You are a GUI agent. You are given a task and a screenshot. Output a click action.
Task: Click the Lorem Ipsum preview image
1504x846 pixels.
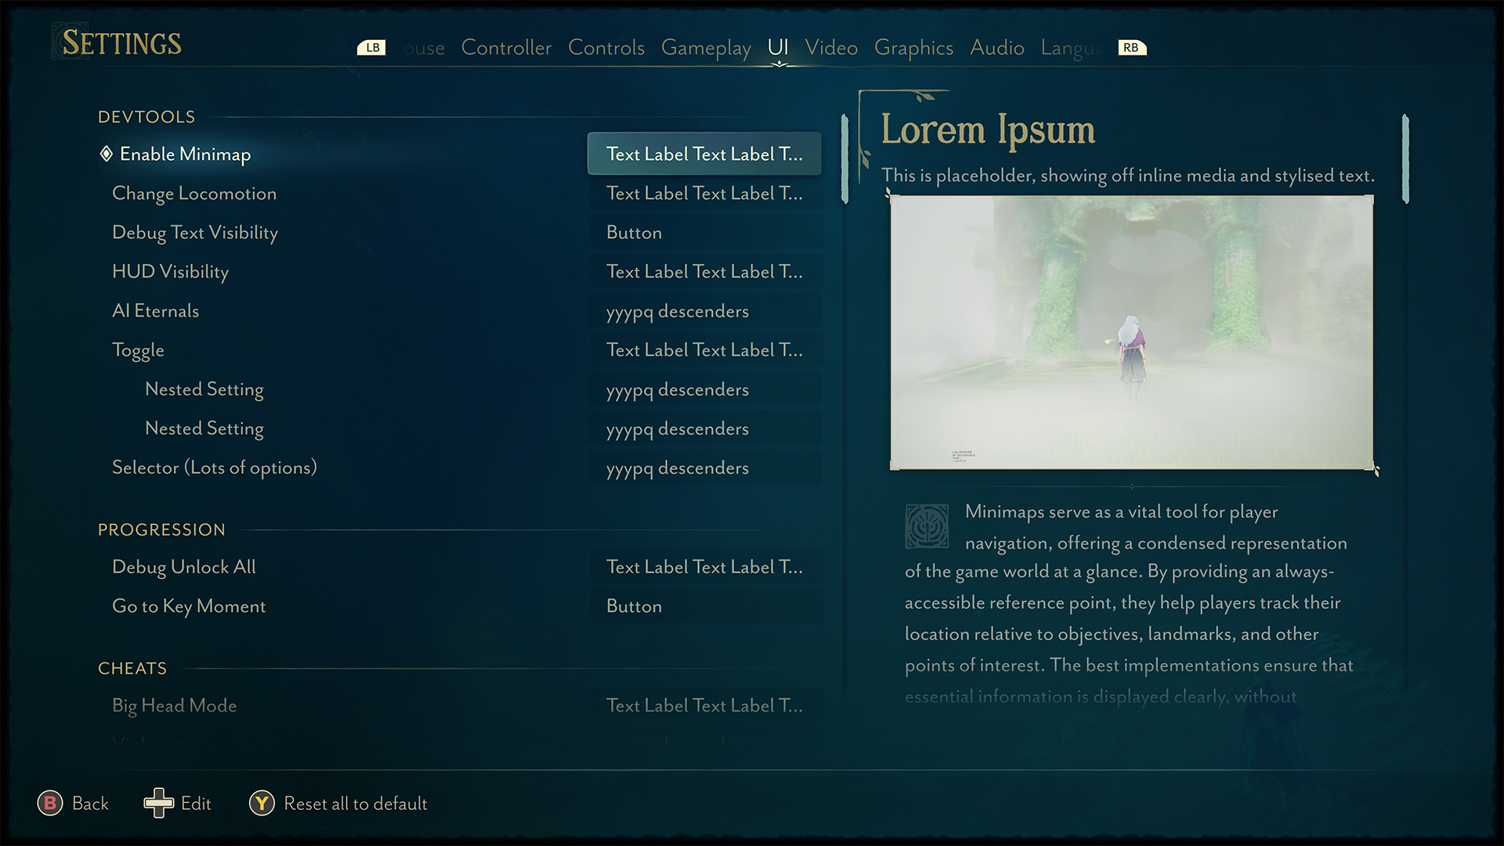click(1131, 332)
